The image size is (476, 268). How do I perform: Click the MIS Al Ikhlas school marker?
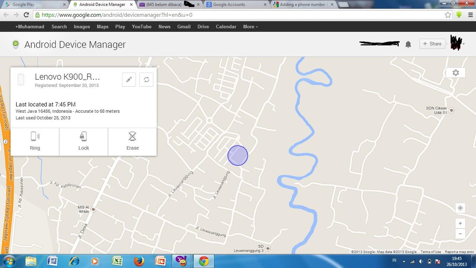[93, 210]
